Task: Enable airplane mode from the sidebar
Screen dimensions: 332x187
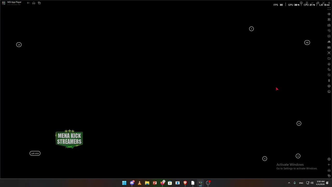Action: tap(329, 64)
